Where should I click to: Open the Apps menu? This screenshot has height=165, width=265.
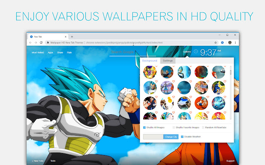tap(51, 52)
